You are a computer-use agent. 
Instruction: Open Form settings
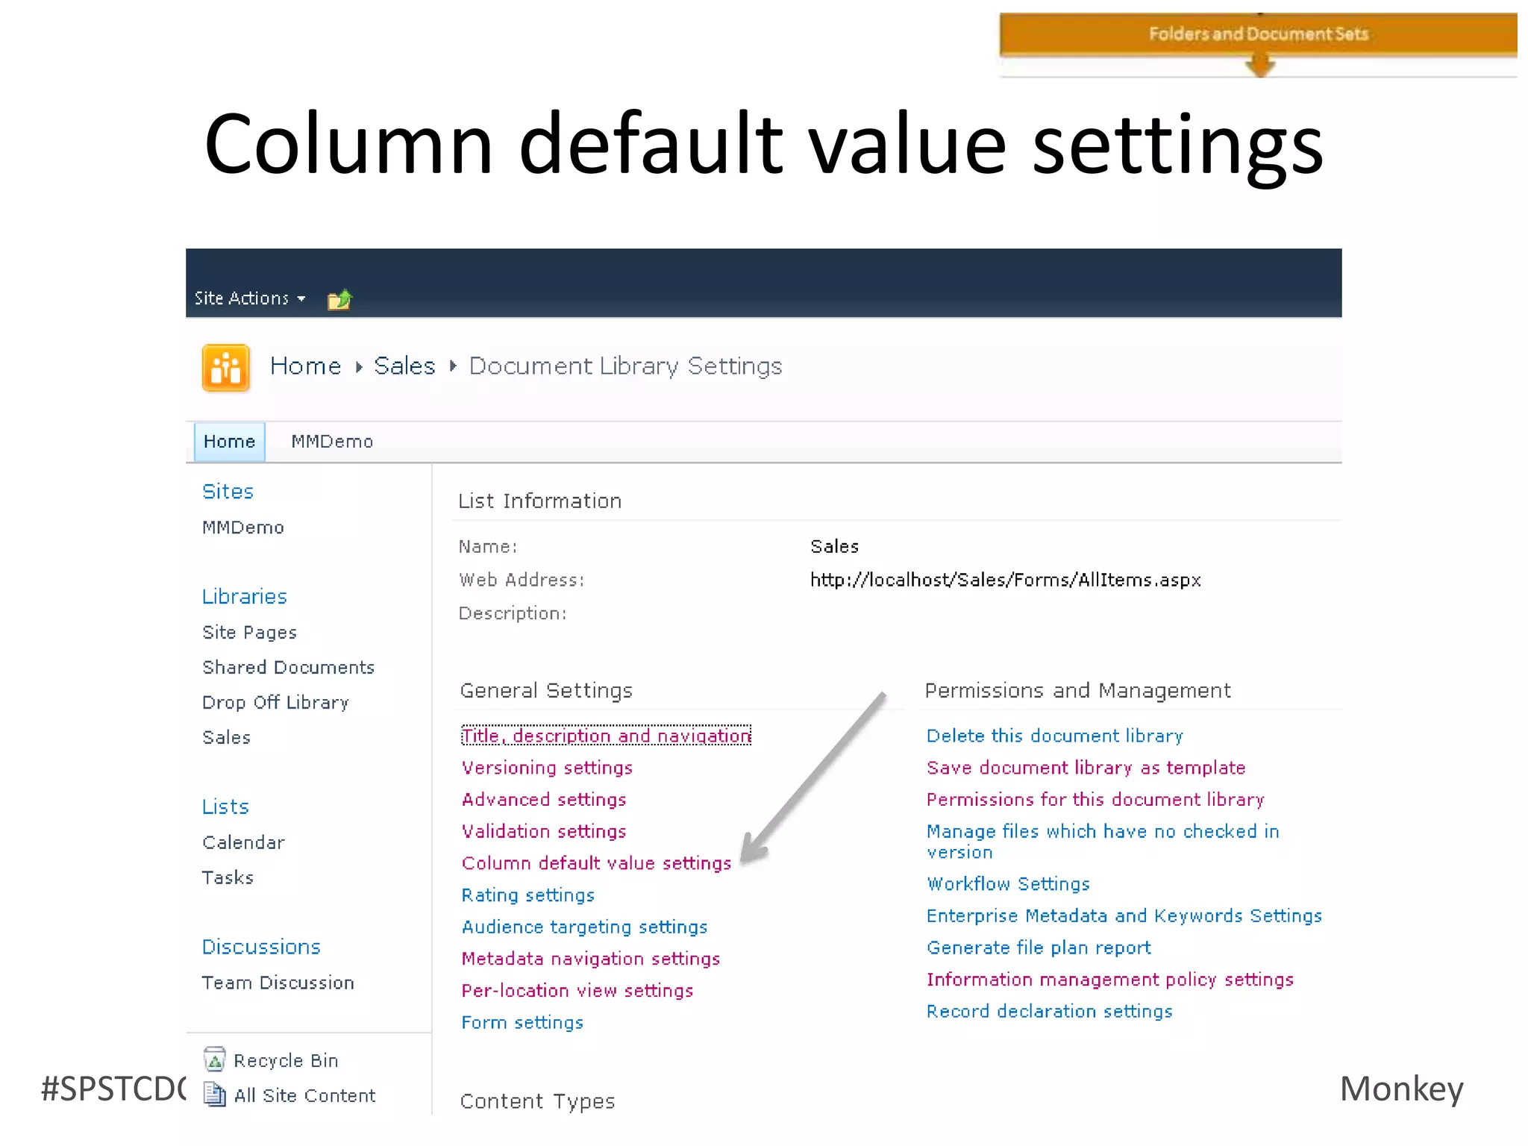point(522,1022)
